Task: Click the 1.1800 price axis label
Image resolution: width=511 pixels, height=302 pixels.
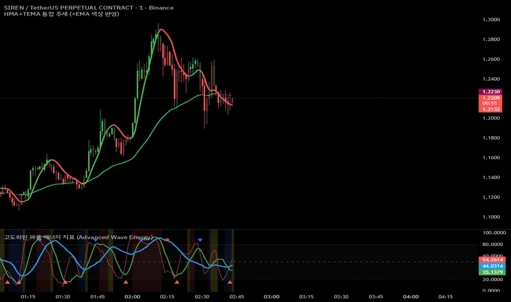Action: (x=491, y=138)
